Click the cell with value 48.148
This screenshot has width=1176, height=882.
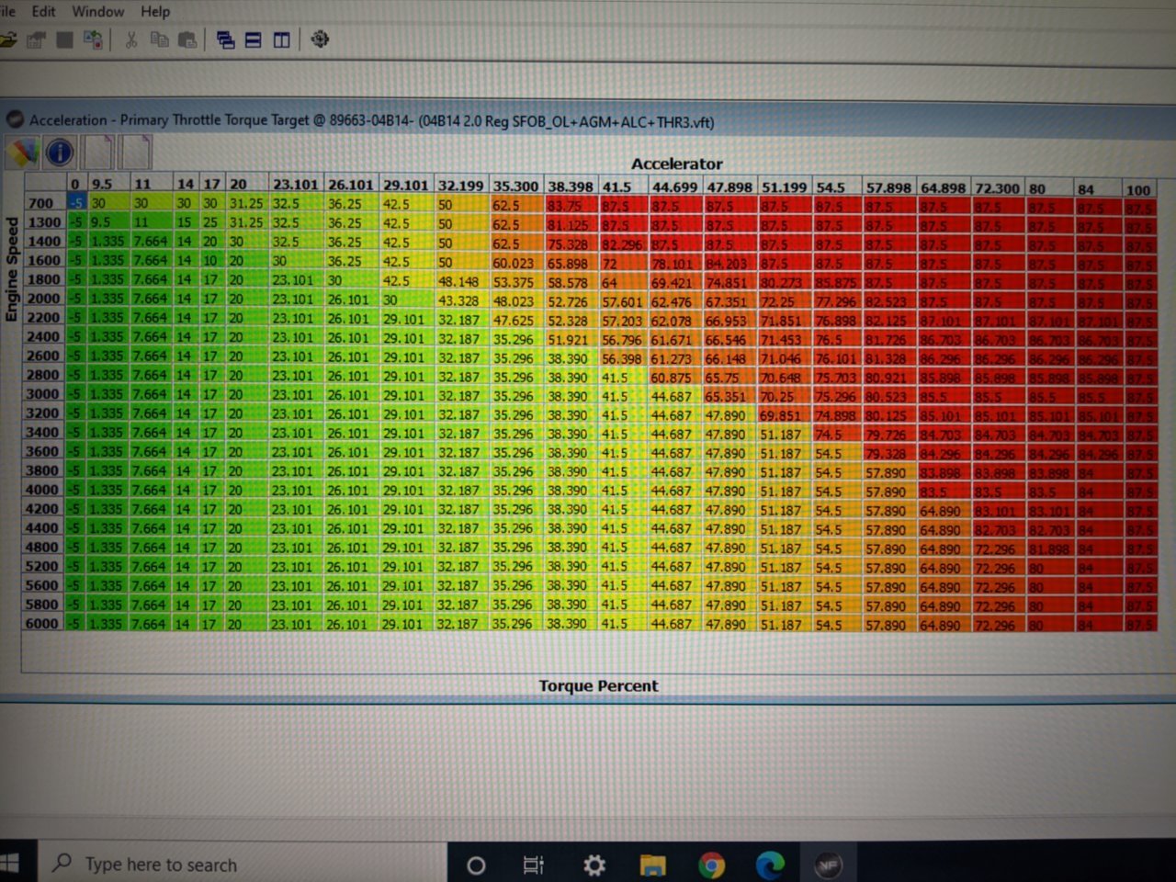click(461, 282)
